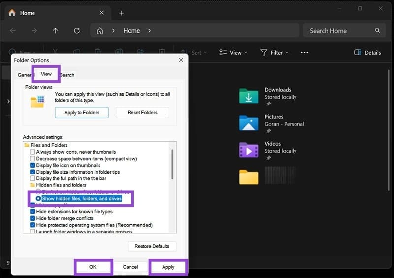Select Show hidden files, folders, and drives
The height and width of the screenshot is (278, 394).
point(38,199)
